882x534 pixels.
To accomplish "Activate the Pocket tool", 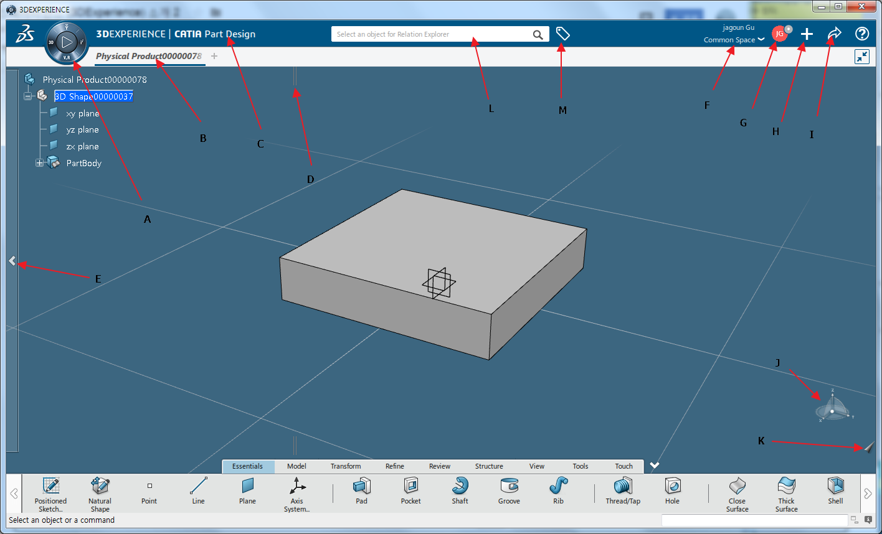I will point(410,491).
